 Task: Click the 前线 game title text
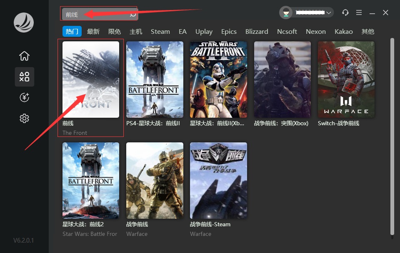coord(68,123)
